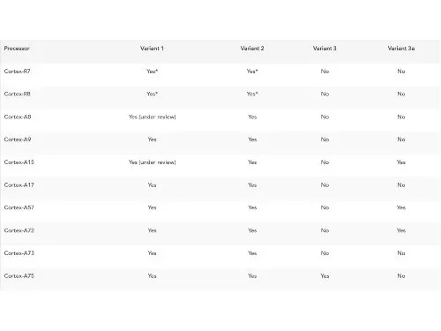Screen dimensions: 441x331
Task: Click Cortex-R7 Variant 1 'Yes*' cell
Action: [x=152, y=71]
